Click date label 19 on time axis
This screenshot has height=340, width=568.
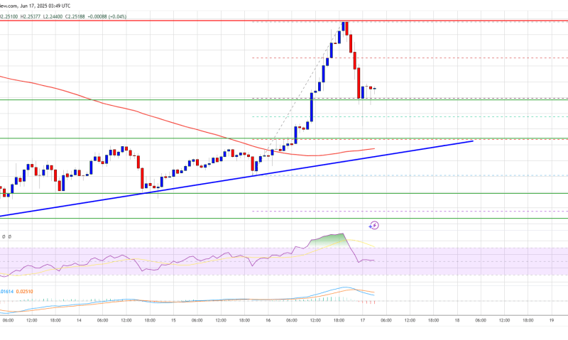[x=552, y=320]
